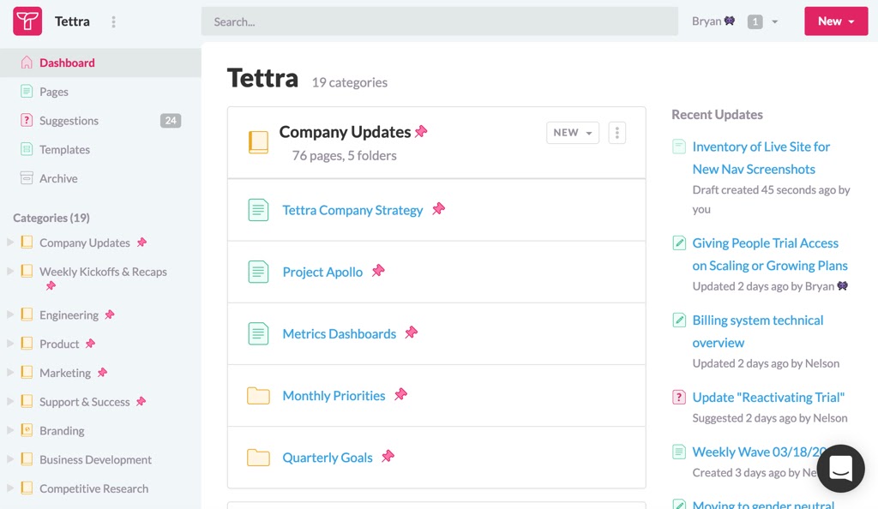Viewport: 878px width, 509px height.
Task: Open the Tettra Company Strategy page link
Action: (x=352, y=210)
